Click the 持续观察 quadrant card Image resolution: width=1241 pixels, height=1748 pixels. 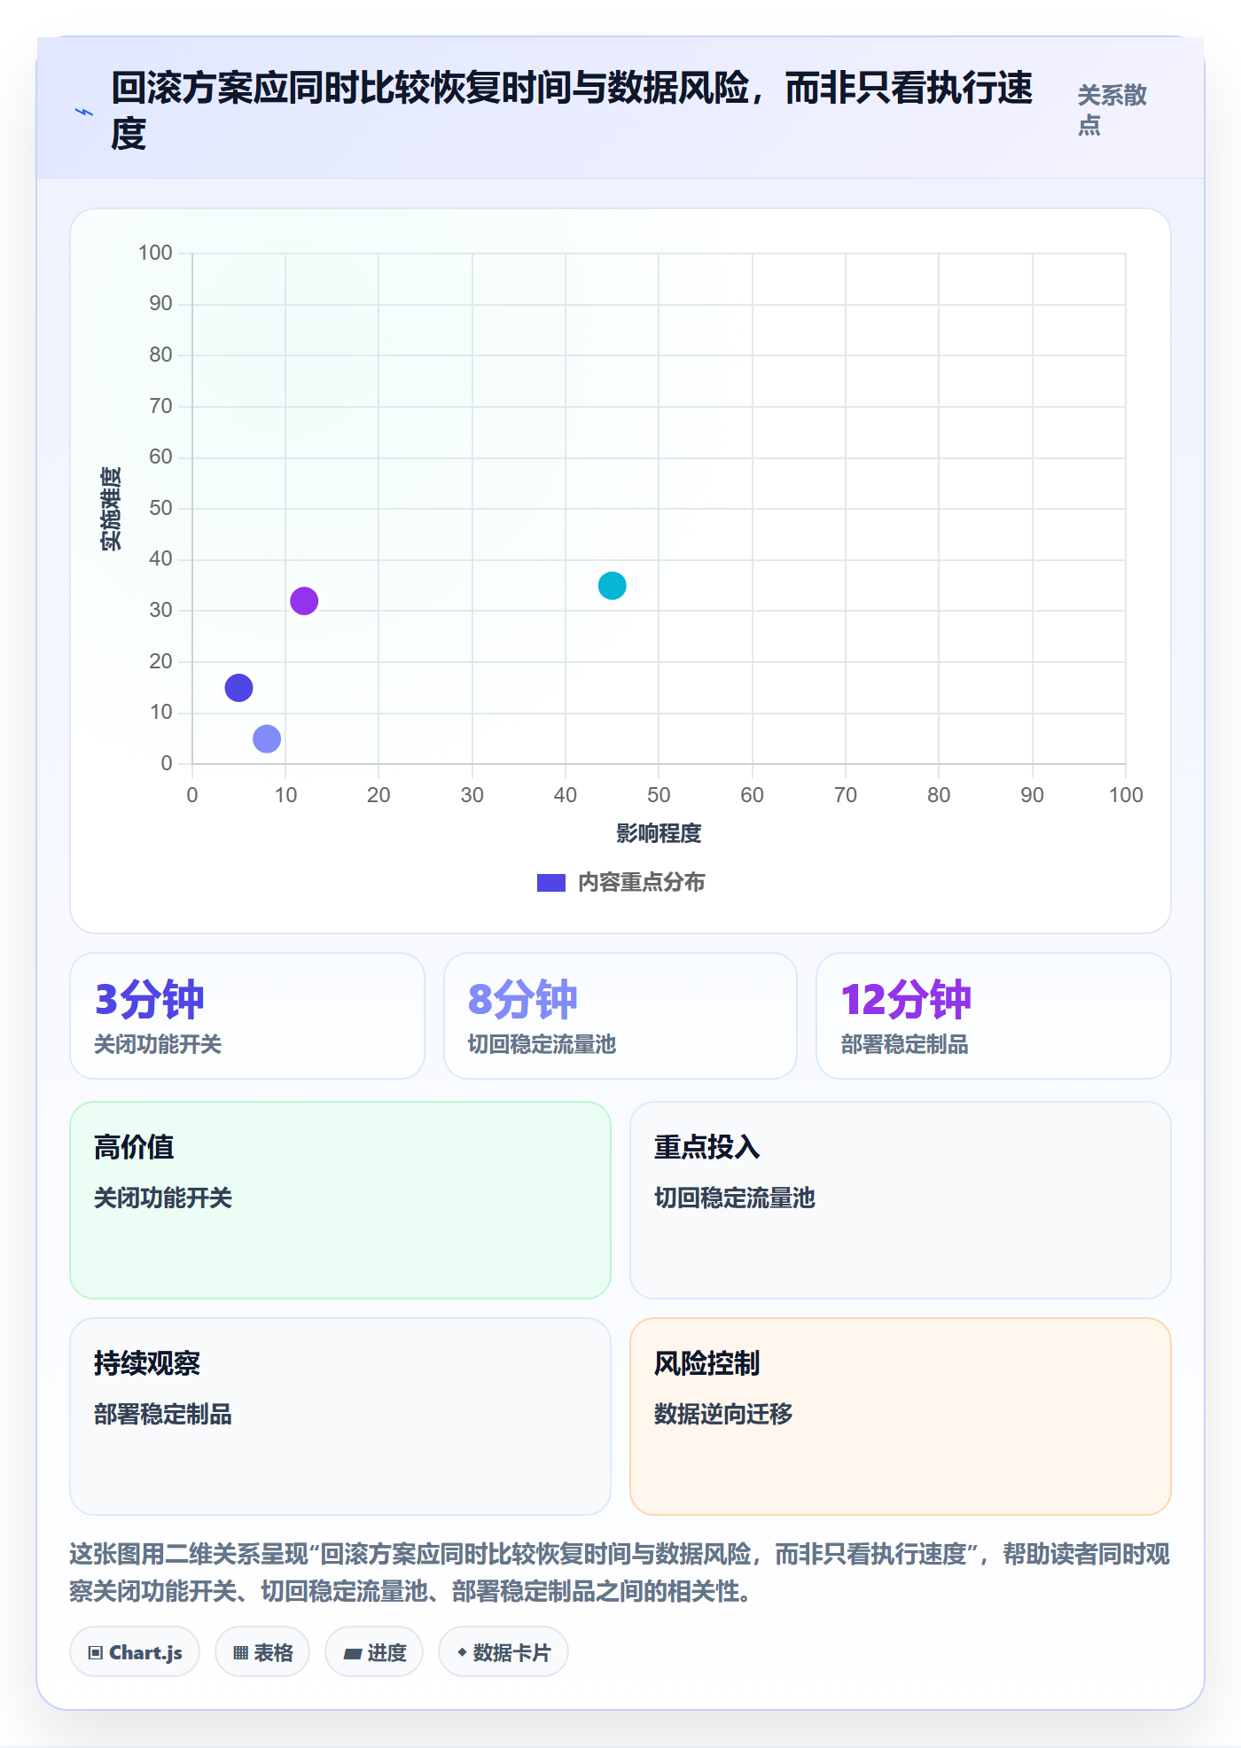tap(340, 1416)
